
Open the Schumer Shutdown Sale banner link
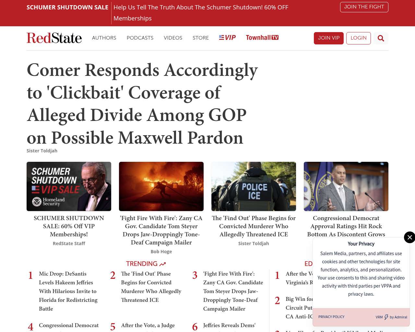point(67,7)
